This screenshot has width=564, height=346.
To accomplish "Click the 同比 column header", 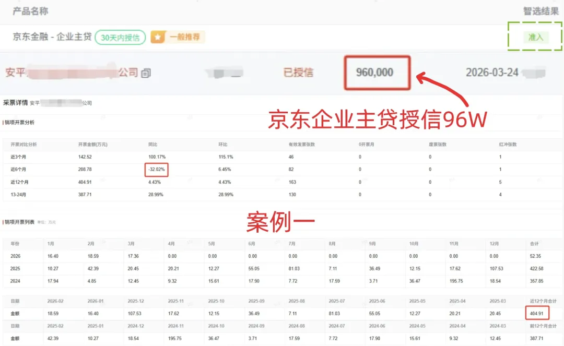I will tap(153, 145).
